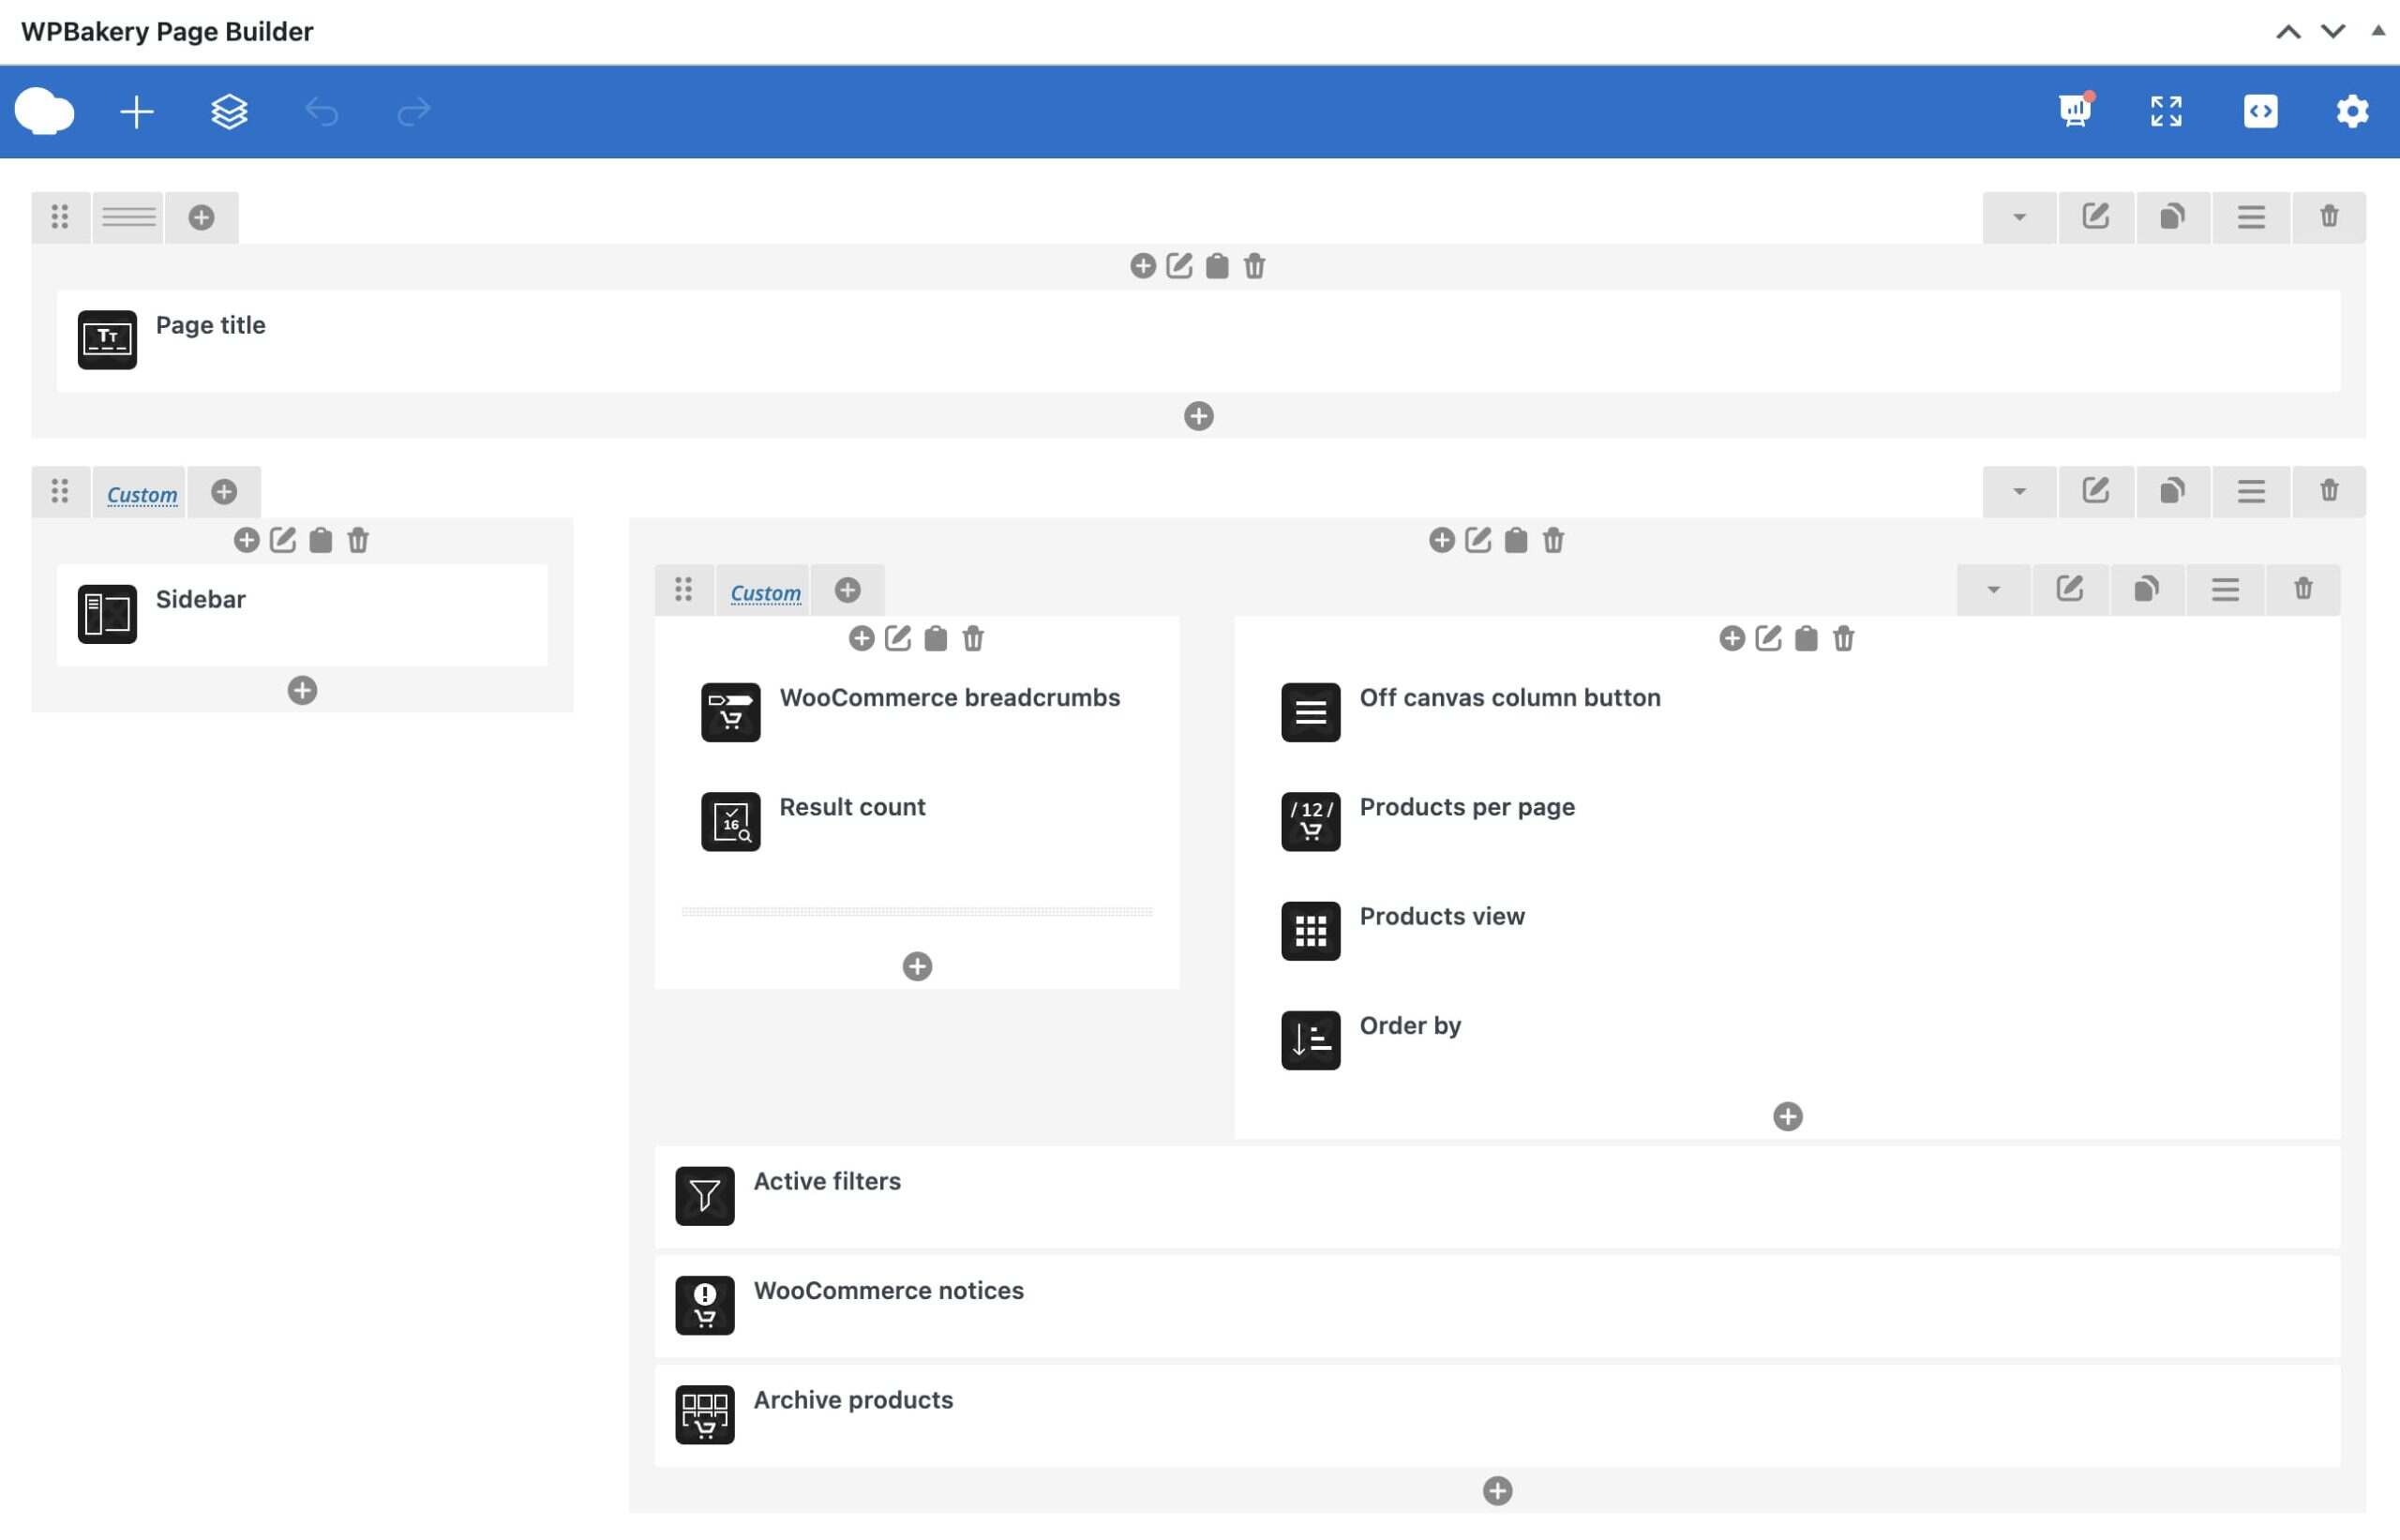The image size is (2400, 1540).
Task: Click the WPBakery cloud logo icon
Action: pos(44,111)
